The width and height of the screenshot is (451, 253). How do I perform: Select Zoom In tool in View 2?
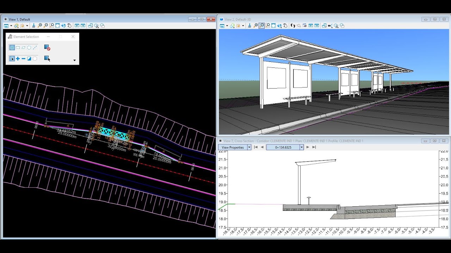[x=255, y=26]
